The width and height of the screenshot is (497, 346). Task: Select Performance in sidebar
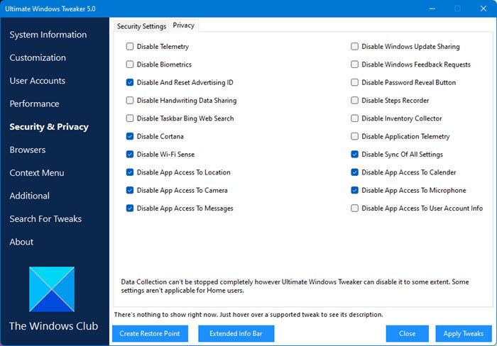(34, 104)
